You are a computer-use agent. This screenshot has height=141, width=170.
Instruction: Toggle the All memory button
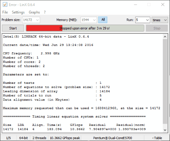click(103, 20)
